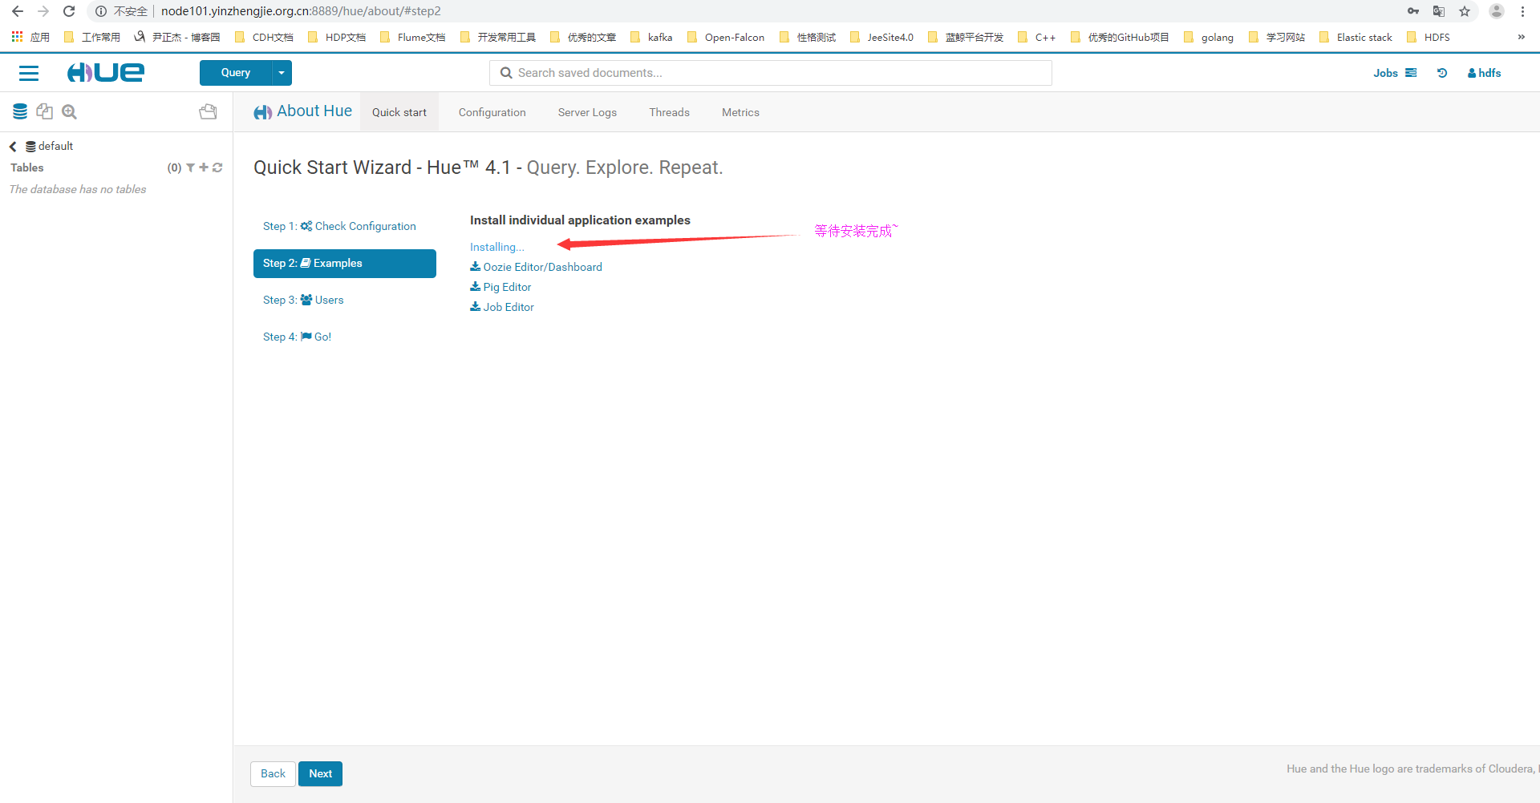Image resolution: width=1540 pixels, height=803 pixels.
Task: Collapse the default database with the back chevron
Action: click(12, 146)
